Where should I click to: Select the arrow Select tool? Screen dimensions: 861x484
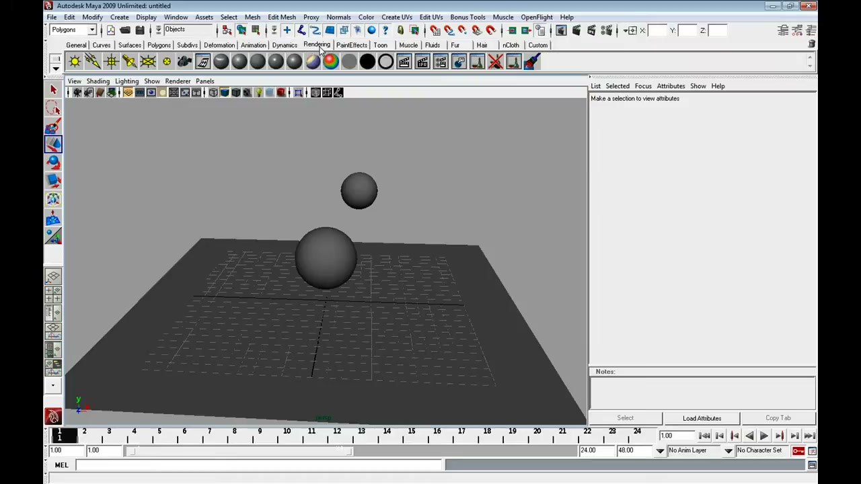[53, 89]
